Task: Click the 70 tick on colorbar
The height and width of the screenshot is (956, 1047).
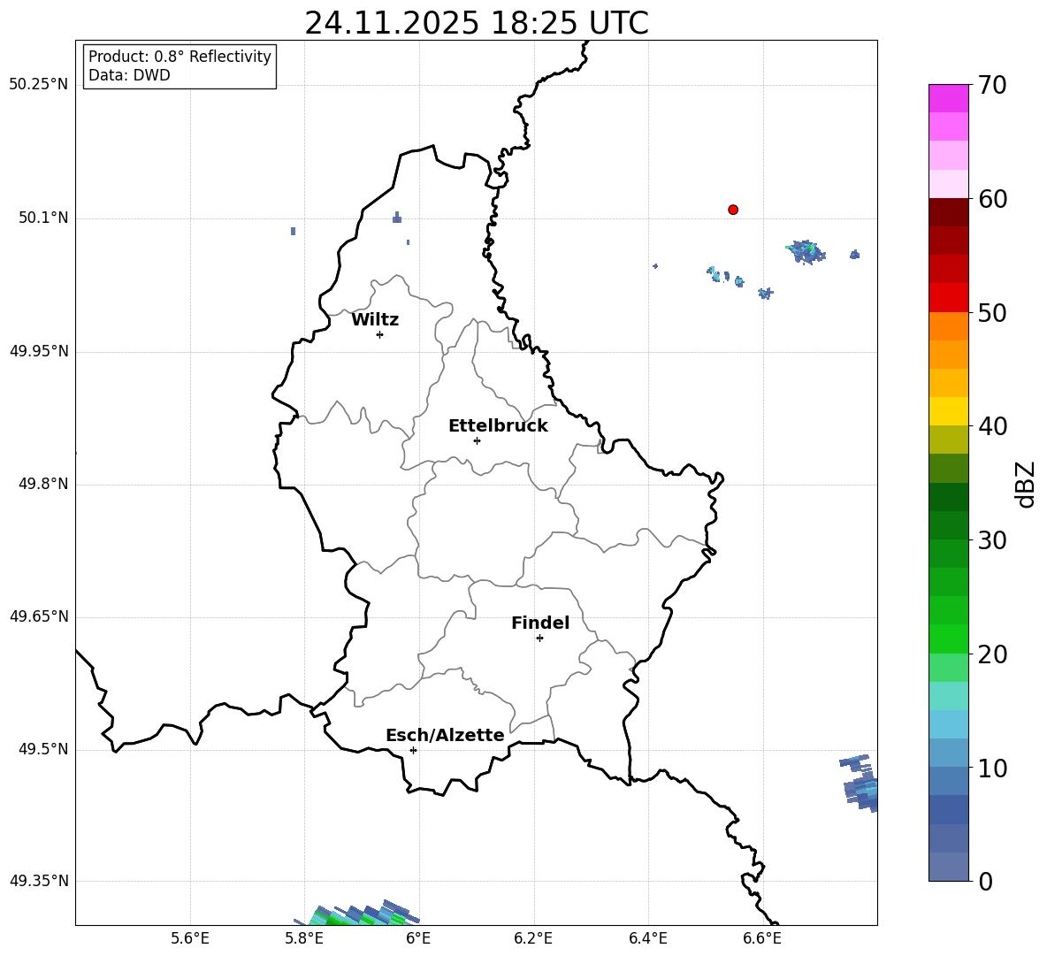Action: click(991, 85)
